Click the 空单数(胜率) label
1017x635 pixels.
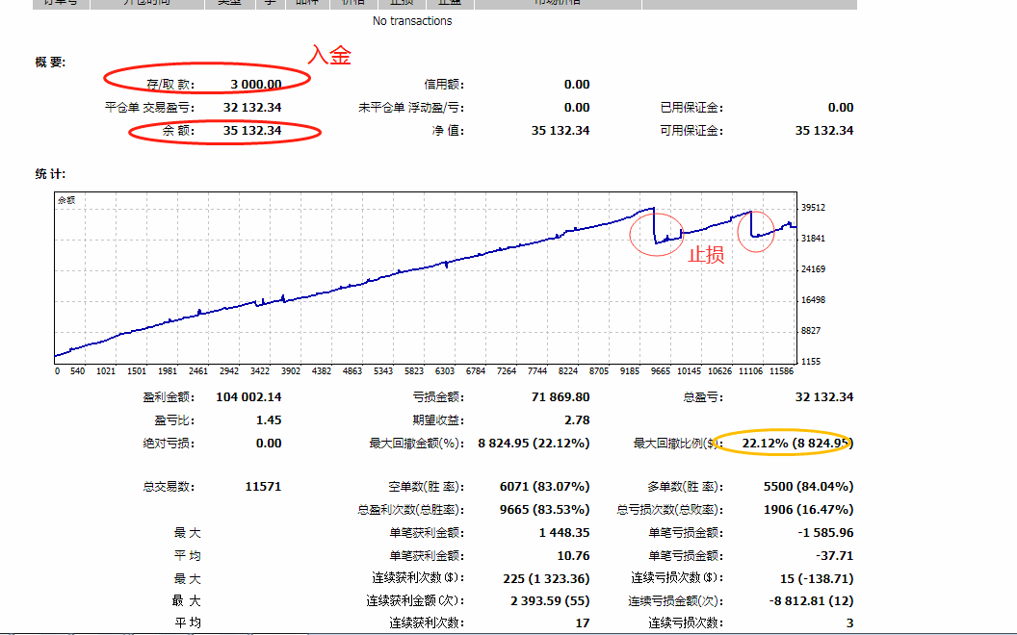(426, 487)
